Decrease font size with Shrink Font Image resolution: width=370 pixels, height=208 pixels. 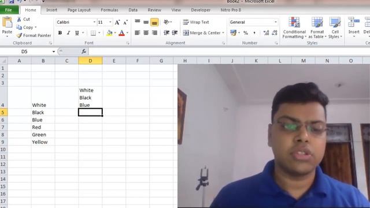(x=125, y=23)
